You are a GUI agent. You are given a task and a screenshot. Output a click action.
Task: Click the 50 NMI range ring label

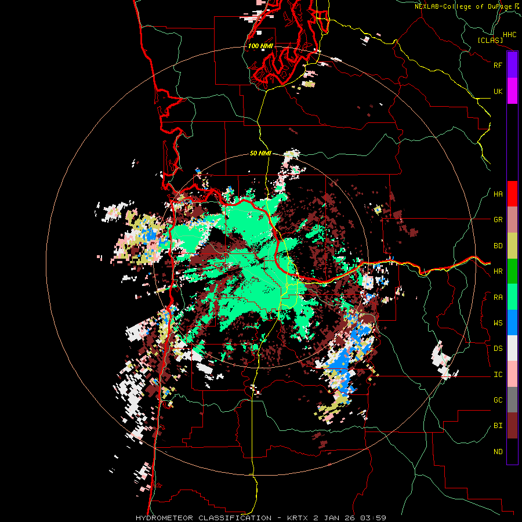pyautogui.click(x=260, y=153)
